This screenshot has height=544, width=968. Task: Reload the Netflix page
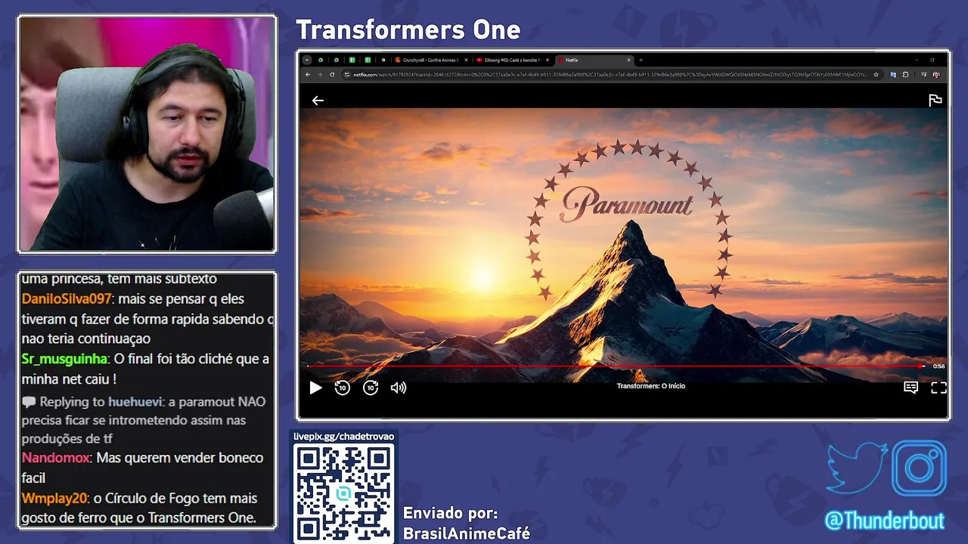tap(332, 75)
